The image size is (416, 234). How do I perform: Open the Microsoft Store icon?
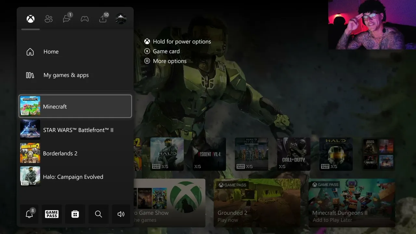coord(75,214)
